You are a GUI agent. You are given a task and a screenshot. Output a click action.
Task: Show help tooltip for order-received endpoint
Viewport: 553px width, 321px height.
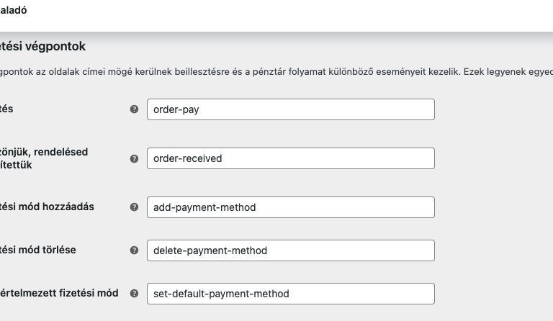click(134, 158)
